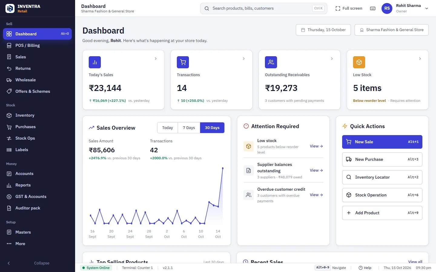Open GST & Accounts menu item

click(38, 196)
